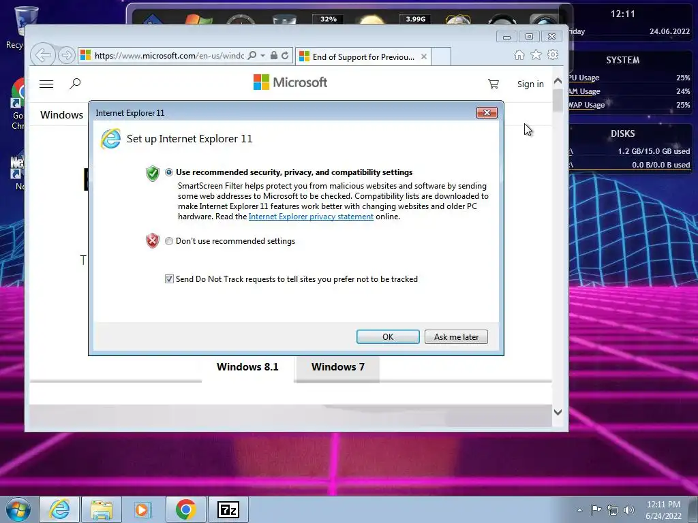Viewport: 698px width, 523px height.
Task: Click the Microsoft site search icon
Action: tap(75, 83)
